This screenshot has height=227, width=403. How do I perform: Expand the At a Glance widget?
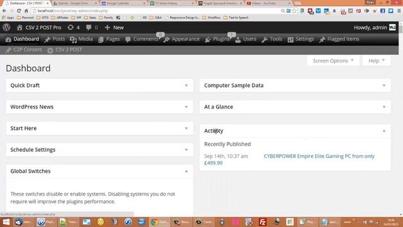coord(384,107)
